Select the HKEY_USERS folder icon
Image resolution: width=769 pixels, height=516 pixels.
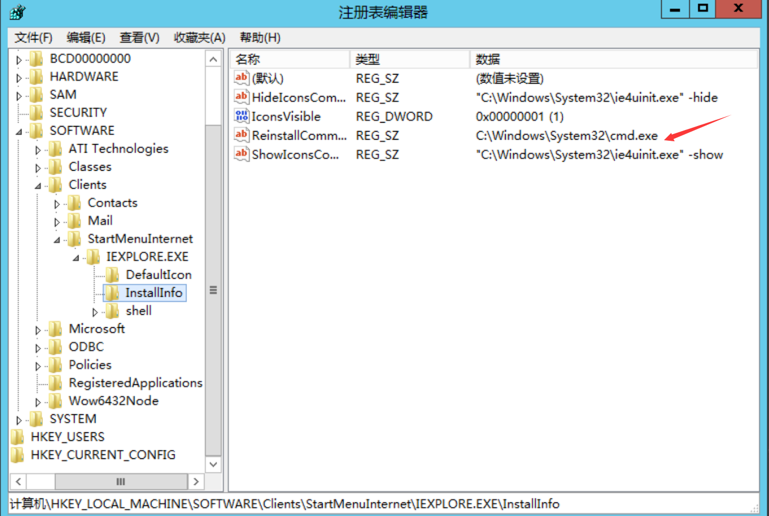18,437
